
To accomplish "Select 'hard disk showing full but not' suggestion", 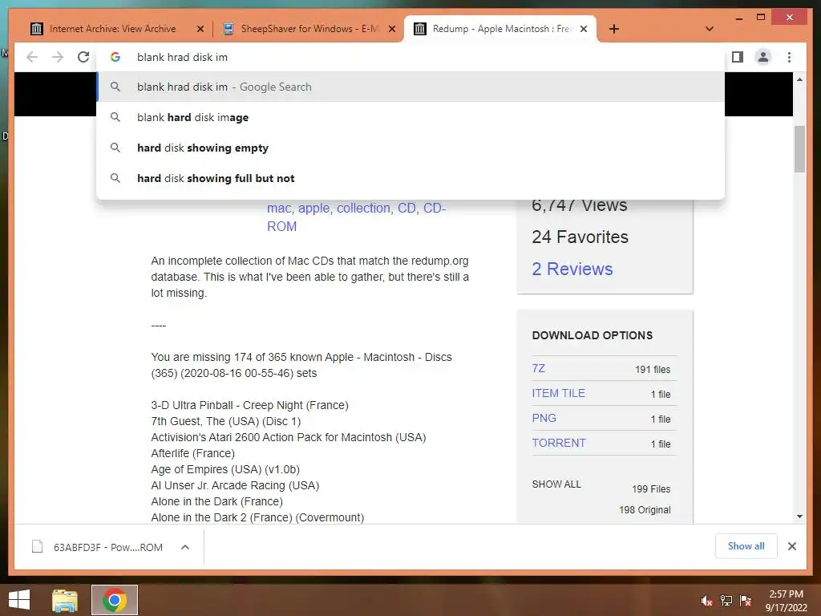I will [x=410, y=178].
